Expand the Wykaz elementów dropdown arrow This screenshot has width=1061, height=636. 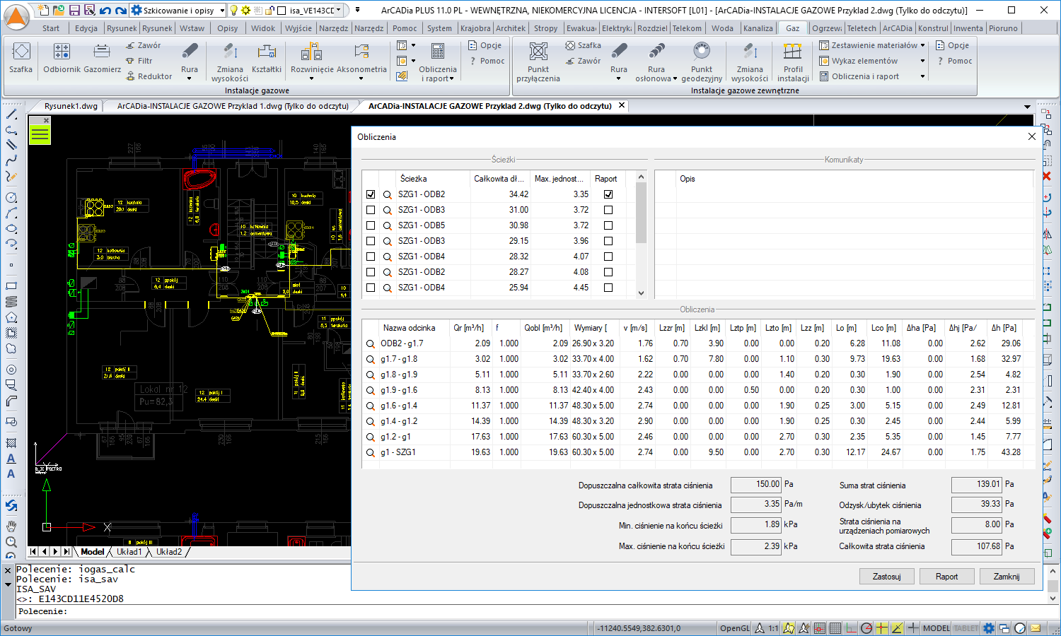click(922, 61)
